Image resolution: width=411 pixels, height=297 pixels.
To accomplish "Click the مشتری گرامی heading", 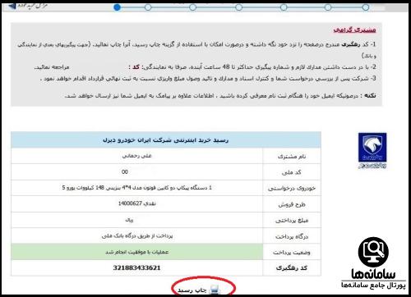I will point(354,30).
